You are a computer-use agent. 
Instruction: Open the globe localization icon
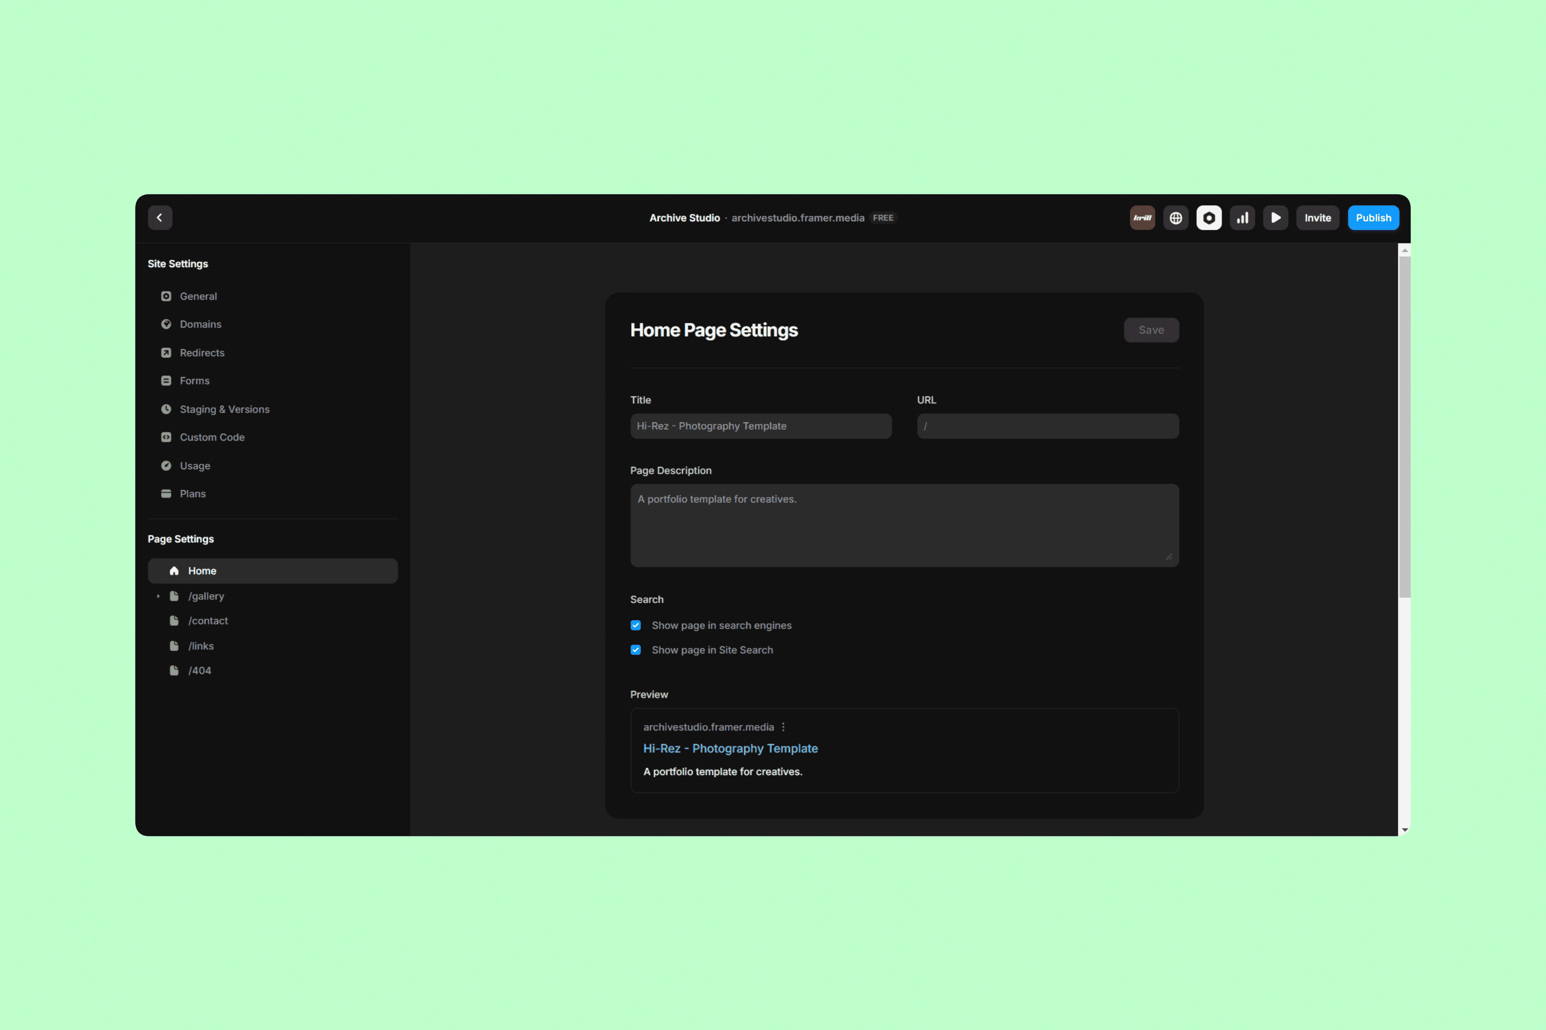(1175, 217)
